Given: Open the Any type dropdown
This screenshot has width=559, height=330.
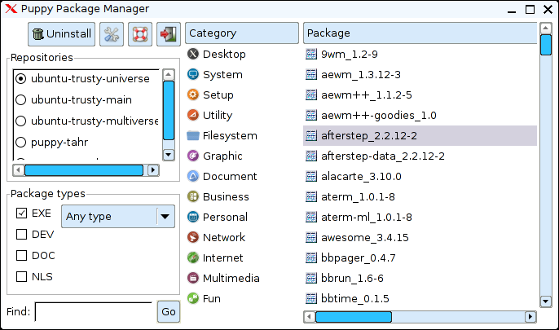Looking at the screenshot, I should coord(118,216).
